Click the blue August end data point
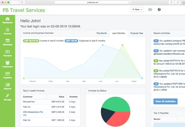 (142, 78)
